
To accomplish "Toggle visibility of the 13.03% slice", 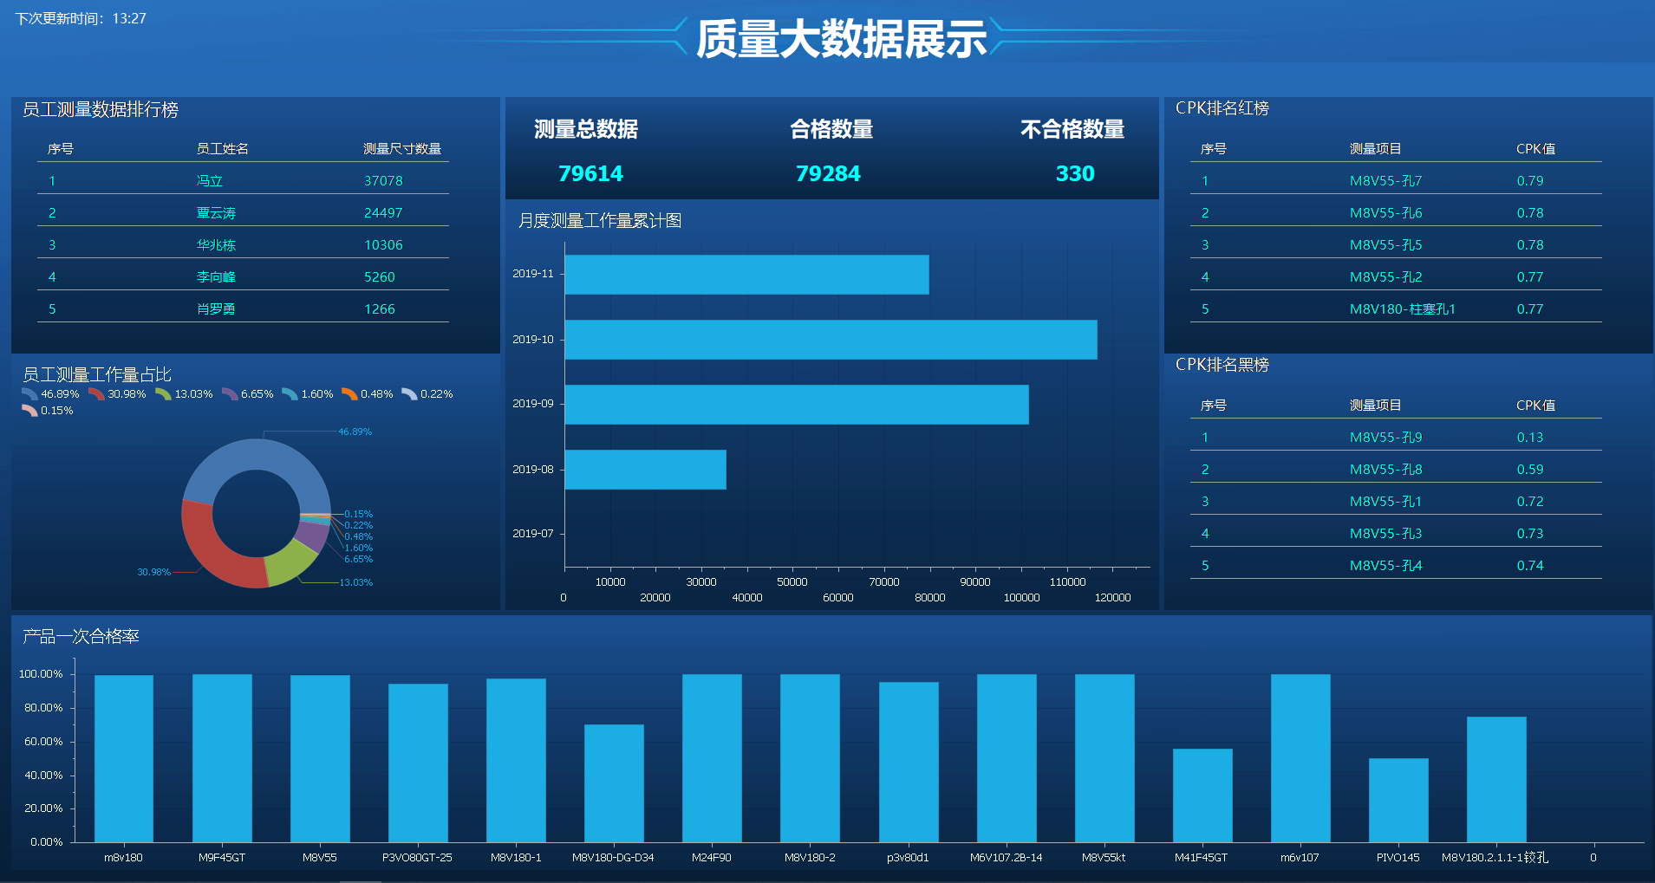I will tap(161, 393).
